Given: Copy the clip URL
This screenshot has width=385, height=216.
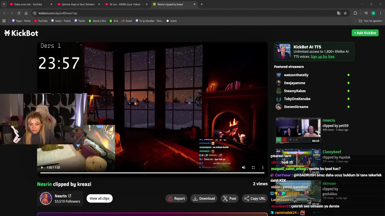Looking at the screenshot, I should click(255, 198).
